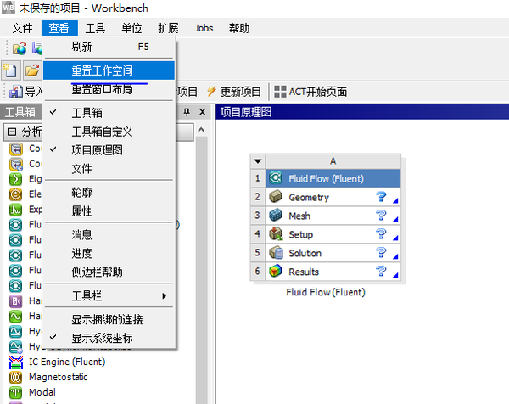This screenshot has height=404, width=509.
Task: Click the Exp toolbox item icon
Action: 15,210
